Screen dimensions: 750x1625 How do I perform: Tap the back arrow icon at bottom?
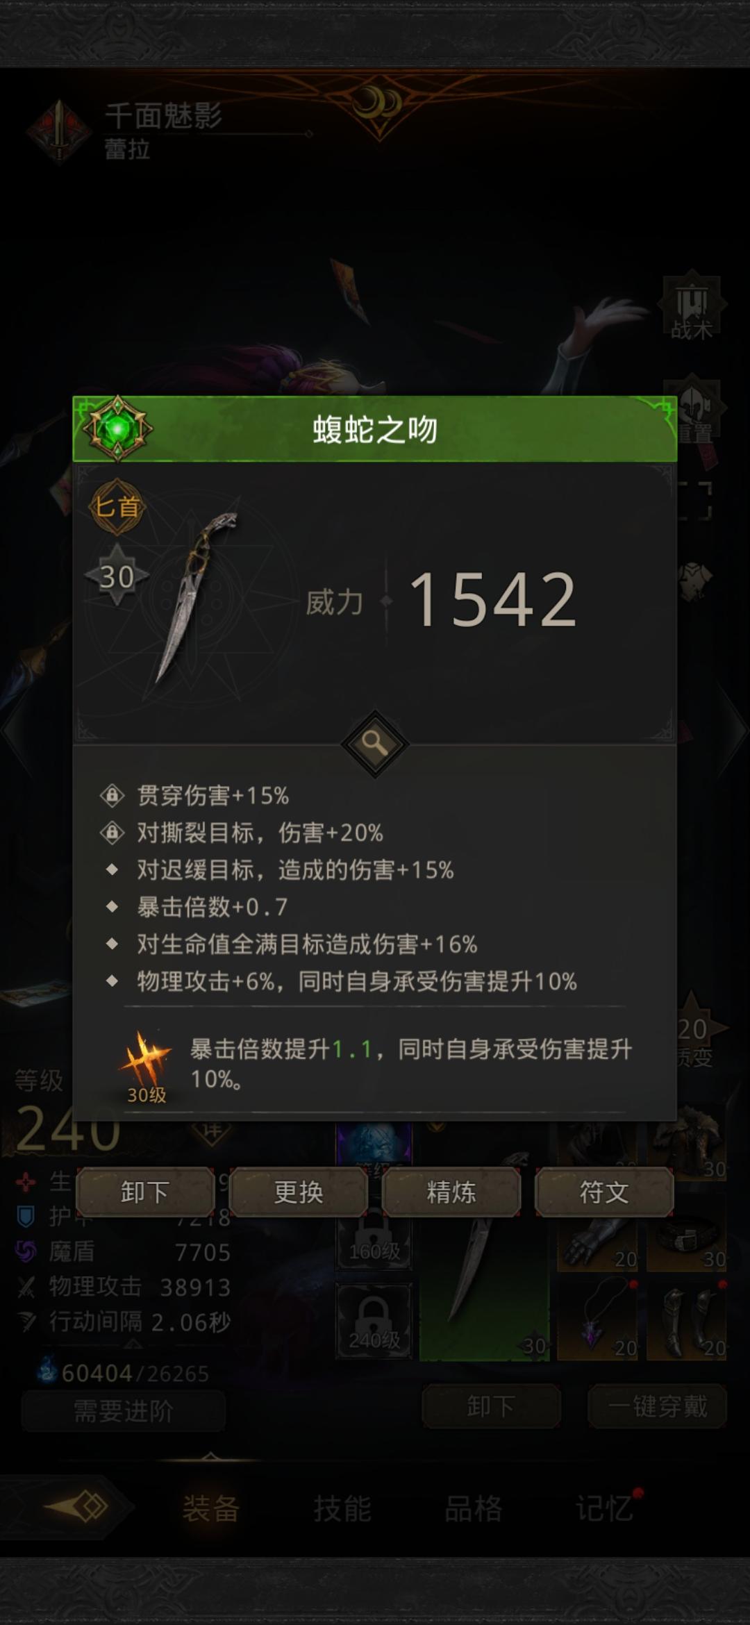tap(78, 1507)
